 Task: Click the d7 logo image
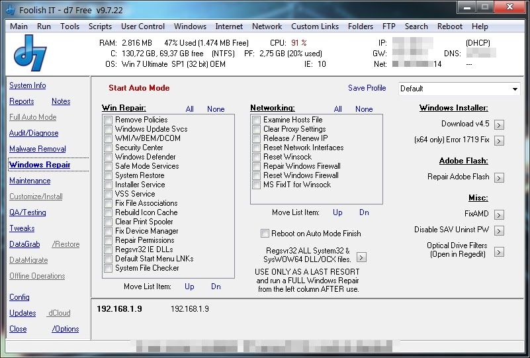tap(30, 53)
